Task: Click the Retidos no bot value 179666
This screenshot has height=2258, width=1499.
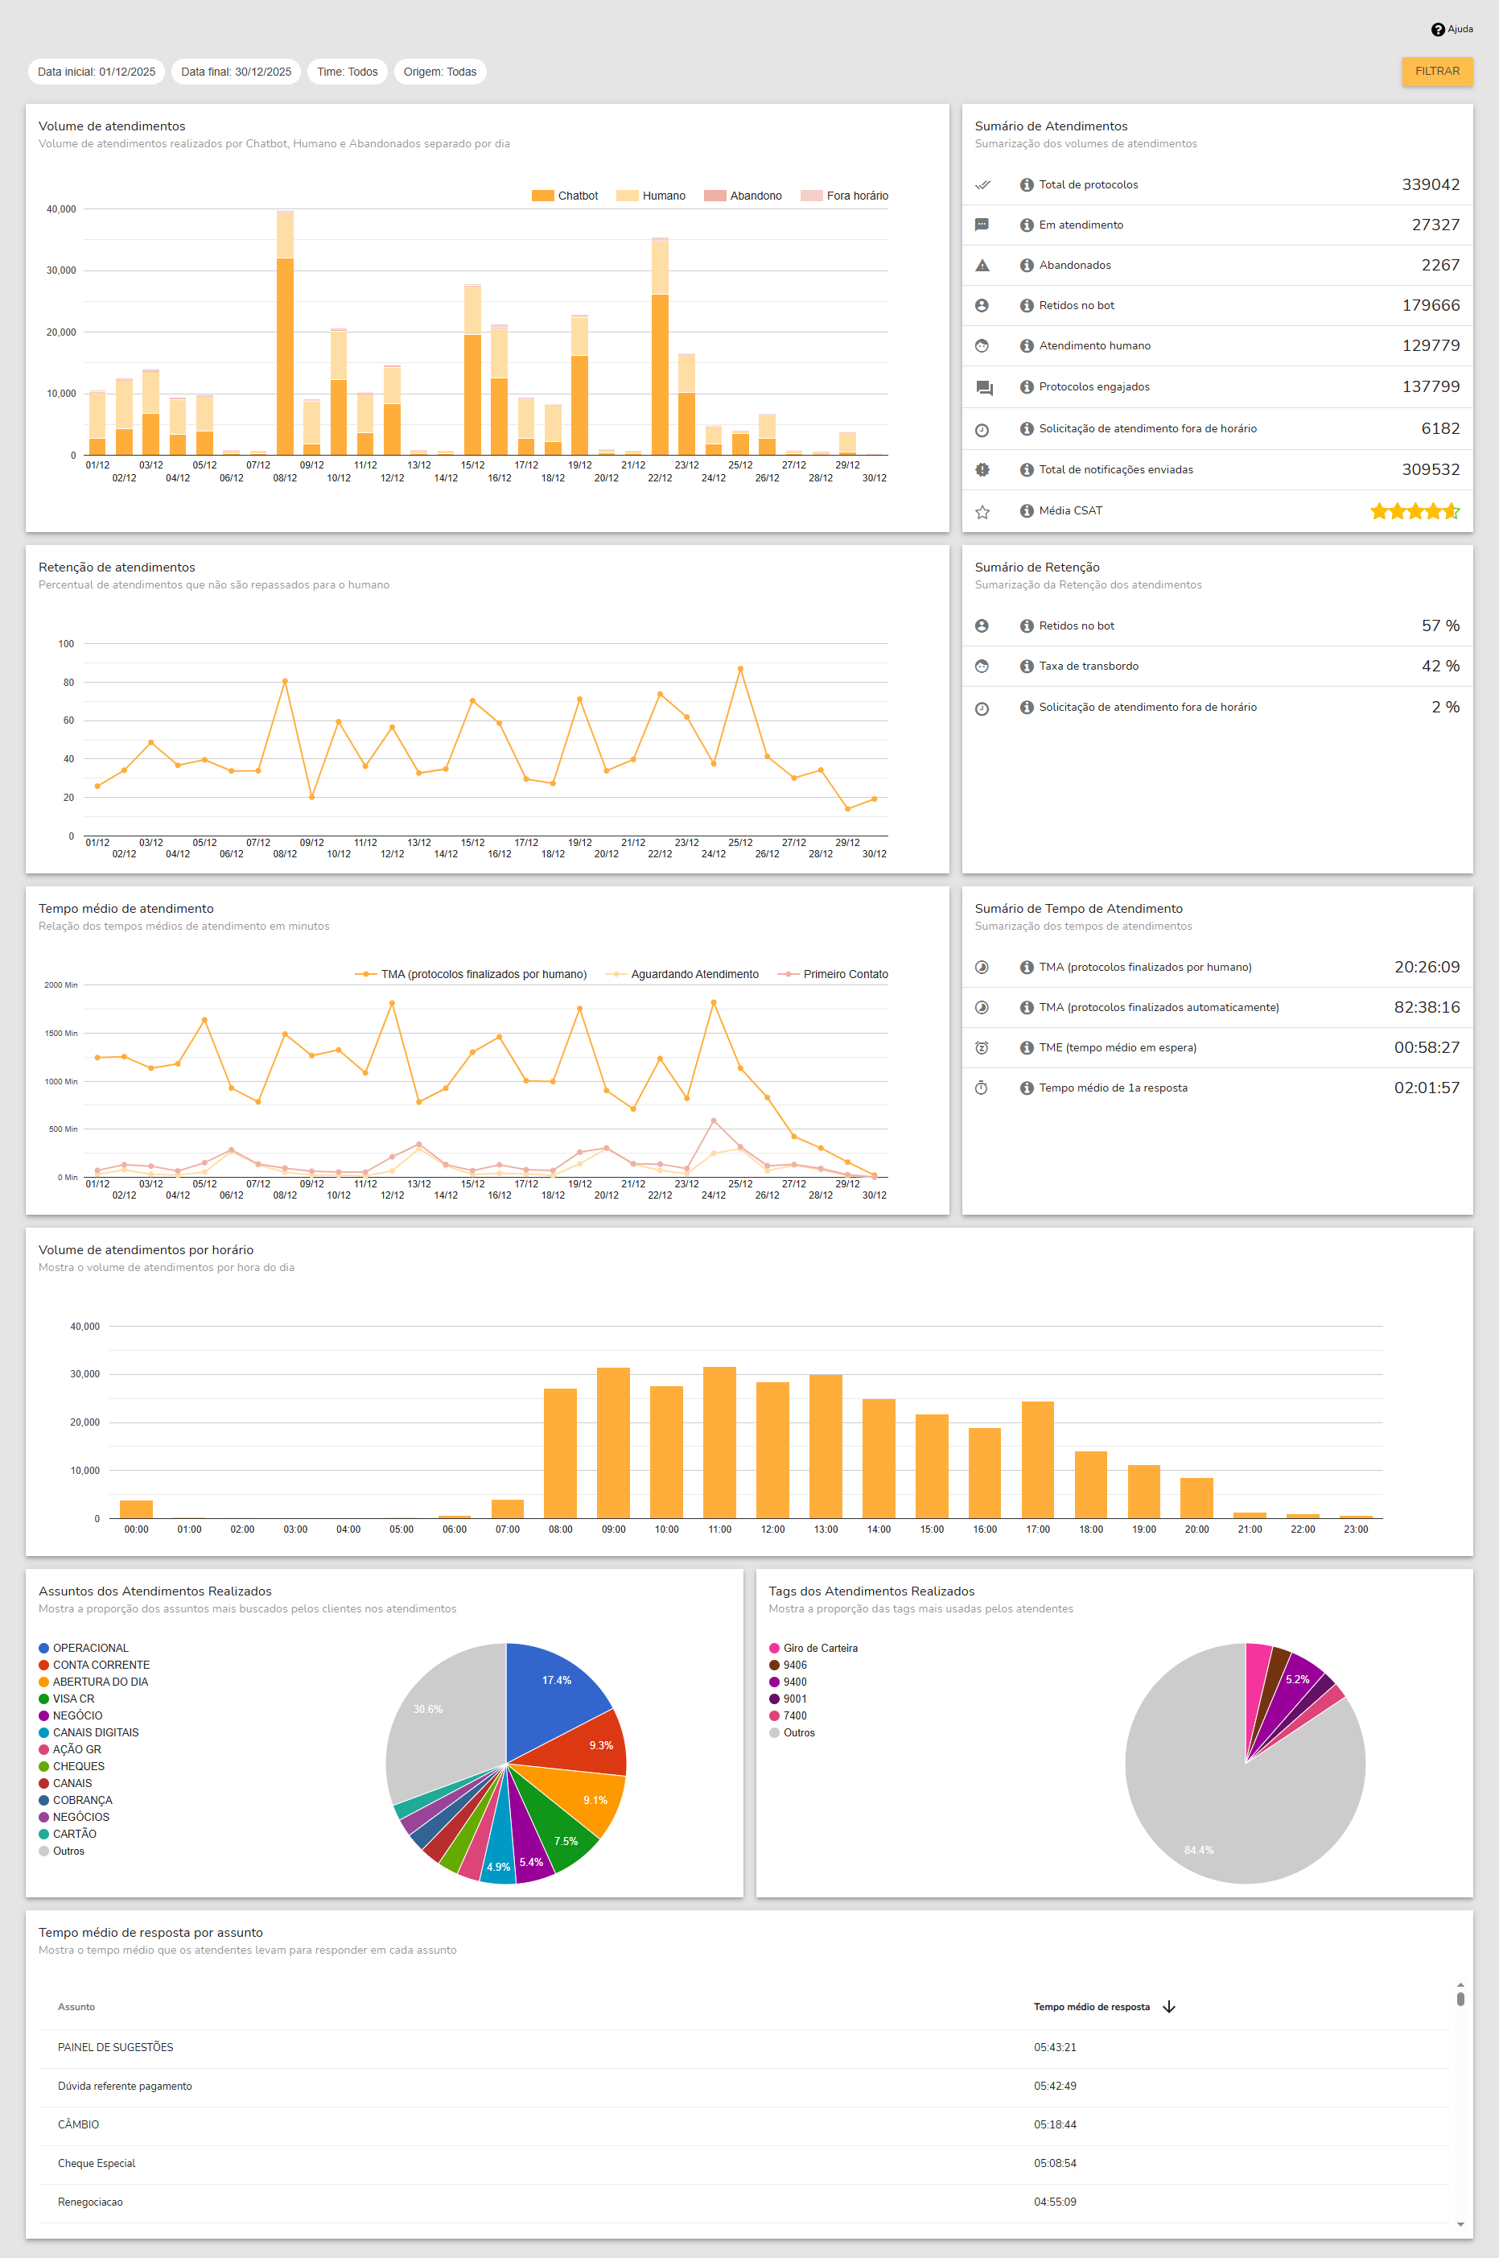Action: pyautogui.click(x=1430, y=305)
